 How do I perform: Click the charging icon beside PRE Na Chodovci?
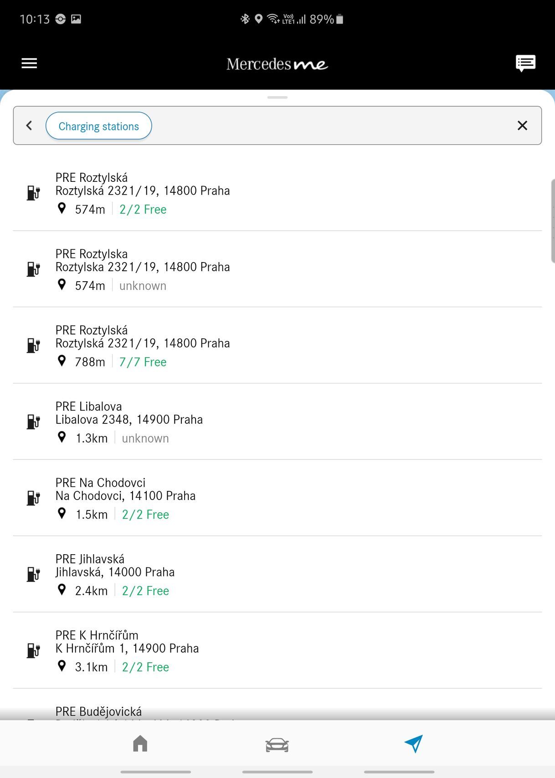pos(33,498)
